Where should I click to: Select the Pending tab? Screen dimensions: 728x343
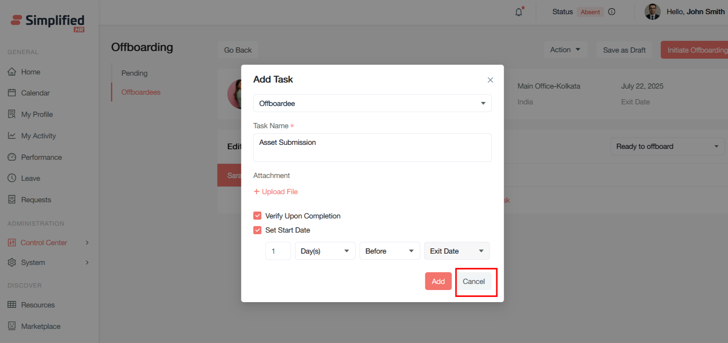coord(134,73)
